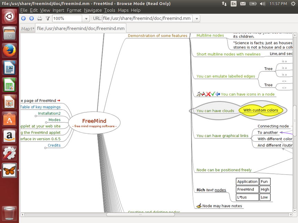The height and width of the screenshot is (223, 298).
Task: Click the vertical scrollbar thumb
Action: click(295, 121)
